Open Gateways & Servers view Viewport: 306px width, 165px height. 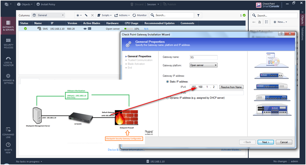pyautogui.click(x=8, y=26)
